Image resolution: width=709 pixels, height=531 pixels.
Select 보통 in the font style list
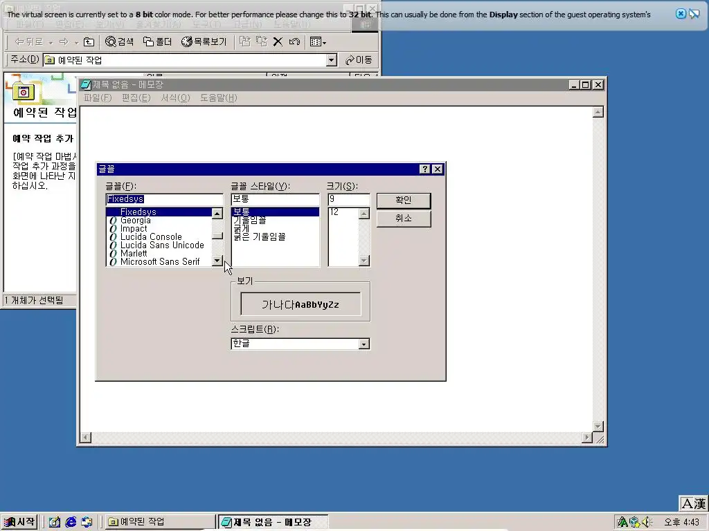[275, 212]
